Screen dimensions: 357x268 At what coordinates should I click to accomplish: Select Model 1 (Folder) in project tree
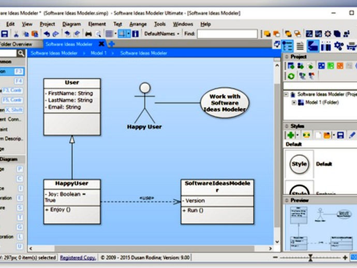322,102
